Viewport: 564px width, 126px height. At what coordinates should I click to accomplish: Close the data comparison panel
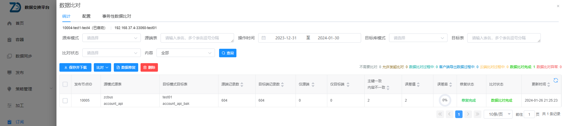click(x=558, y=6)
